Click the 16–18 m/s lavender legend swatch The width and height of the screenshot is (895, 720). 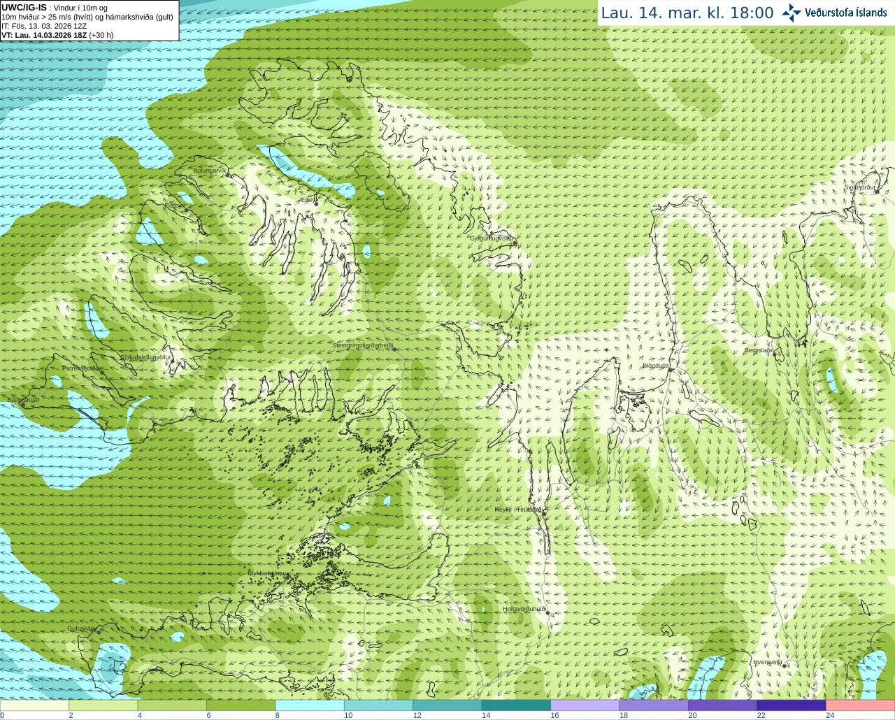click(x=585, y=705)
